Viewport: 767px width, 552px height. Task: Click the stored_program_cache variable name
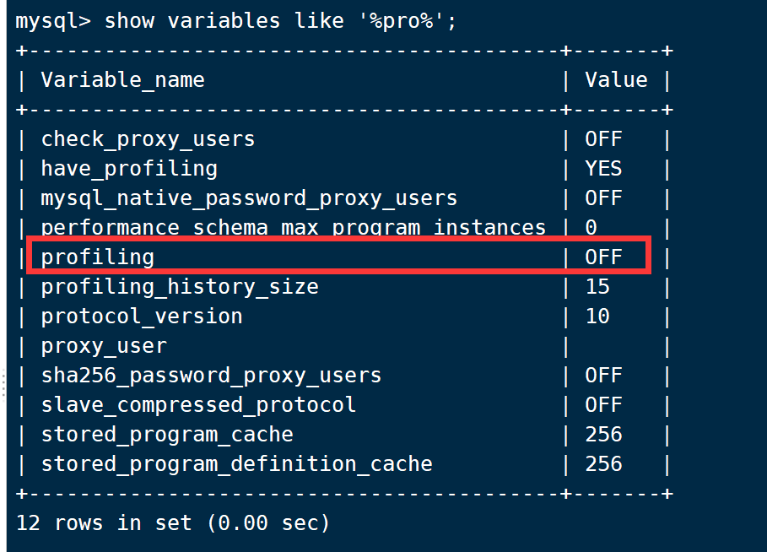(167, 435)
